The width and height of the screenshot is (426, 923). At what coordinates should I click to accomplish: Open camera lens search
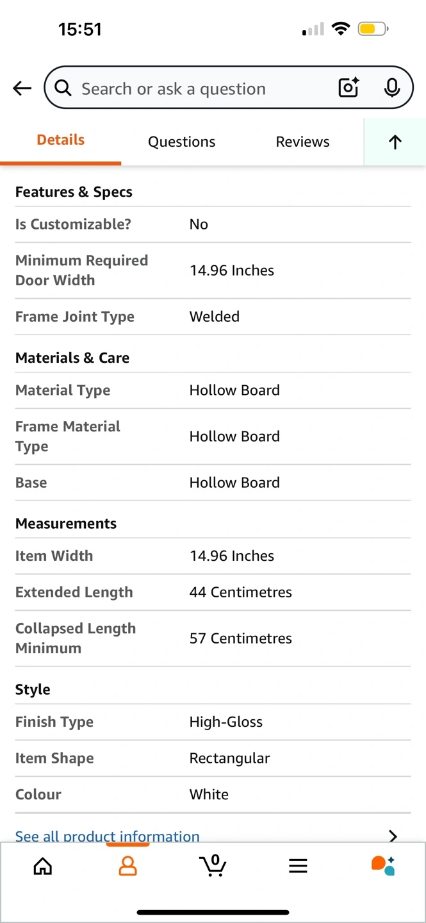[x=348, y=88]
